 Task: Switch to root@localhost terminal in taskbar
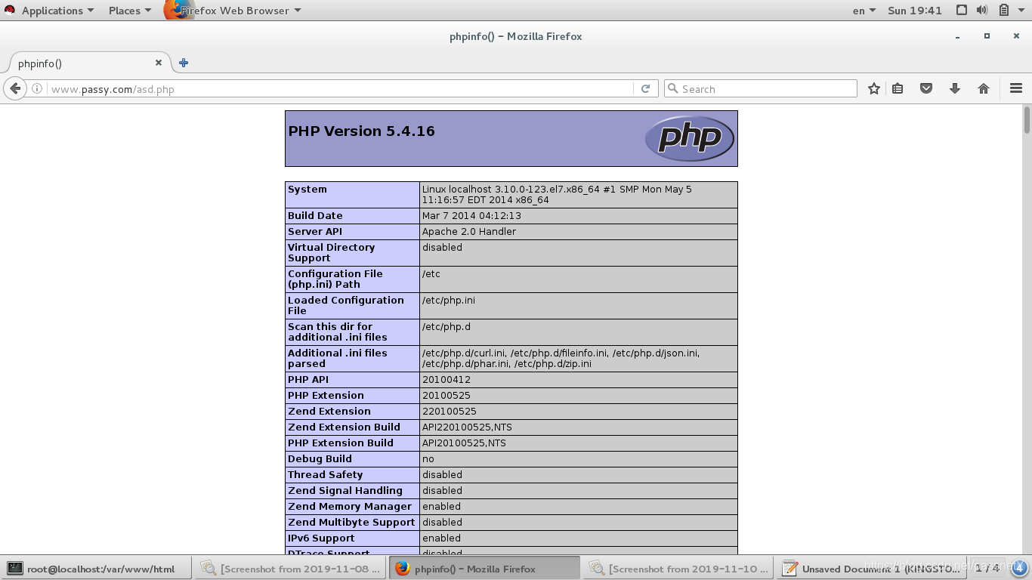tap(96, 569)
